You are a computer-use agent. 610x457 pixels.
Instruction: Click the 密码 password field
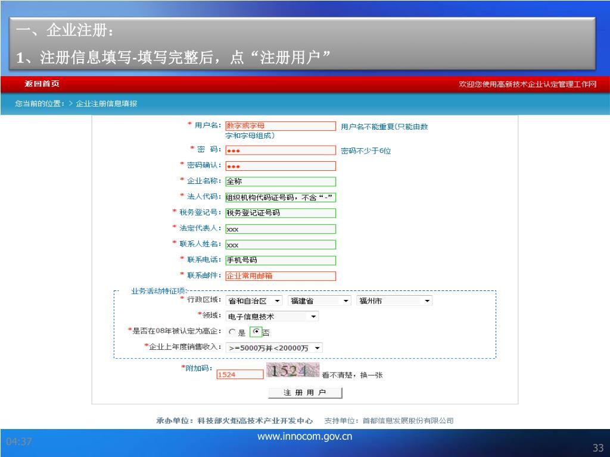[280, 151]
